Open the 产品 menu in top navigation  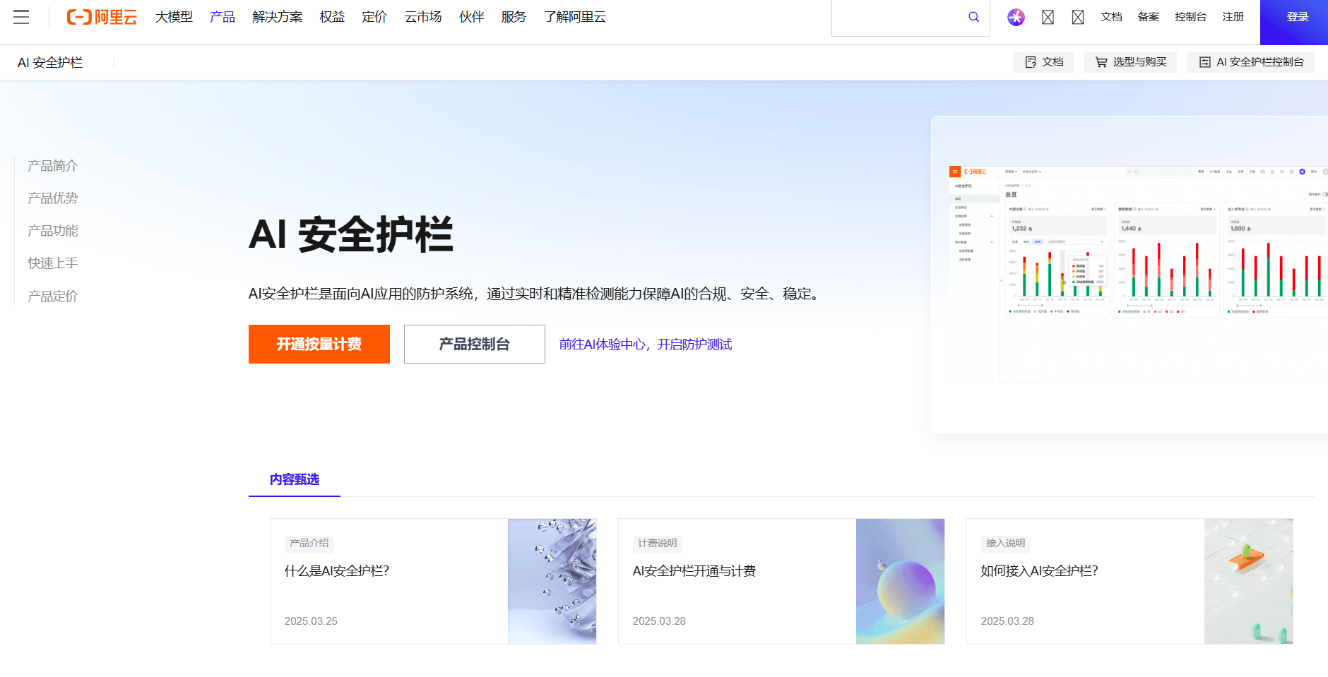(x=223, y=17)
